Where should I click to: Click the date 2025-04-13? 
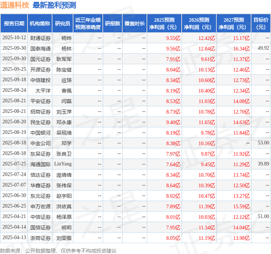(14, 238)
